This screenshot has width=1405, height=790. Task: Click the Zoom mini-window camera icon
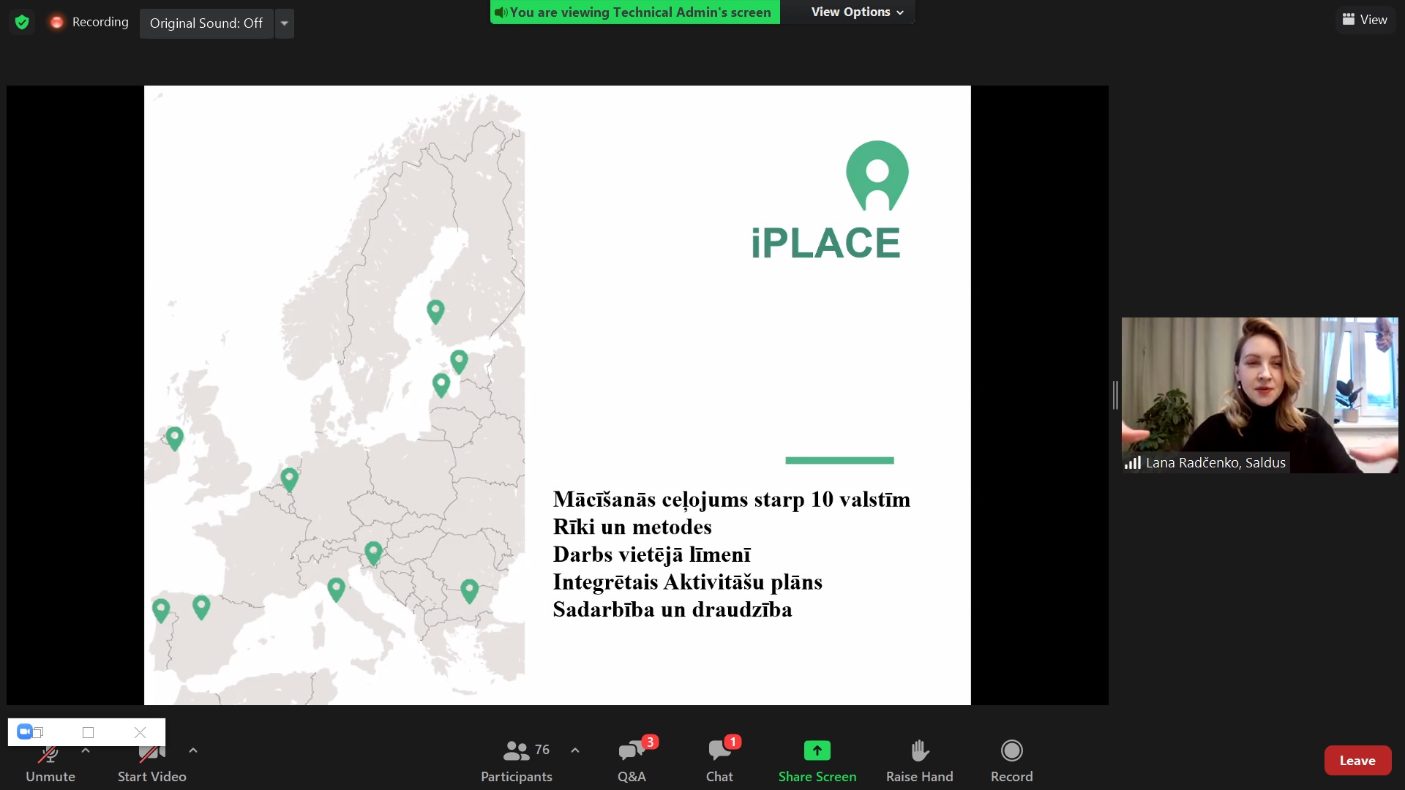[x=25, y=731]
